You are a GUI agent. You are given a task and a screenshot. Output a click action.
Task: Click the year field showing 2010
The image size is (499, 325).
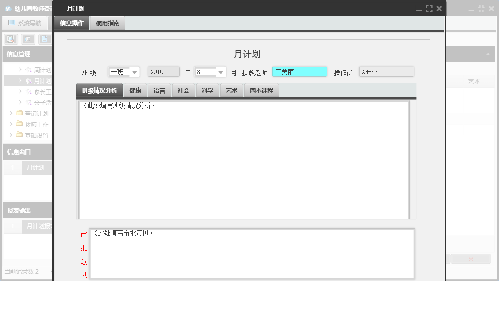point(163,72)
